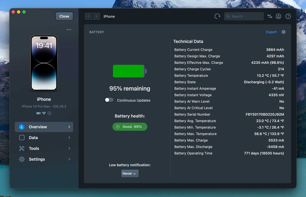This screenshot has height=197, width=306.
Task: Click the -5458 mA max discharge value
Action: (x=275, y=147)
